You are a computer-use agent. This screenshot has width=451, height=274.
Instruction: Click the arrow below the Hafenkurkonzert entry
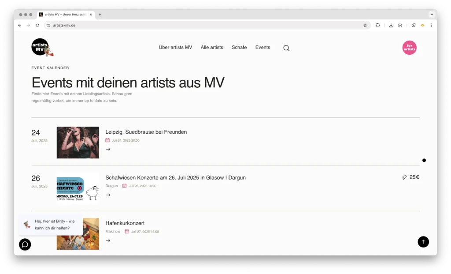[x=108, y=240]
